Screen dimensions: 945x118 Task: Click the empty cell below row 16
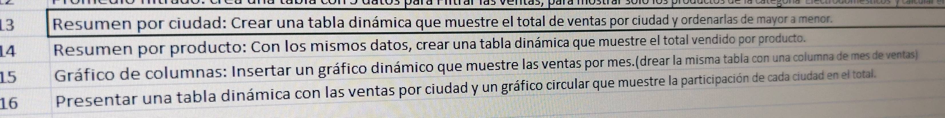pos(496,114)
